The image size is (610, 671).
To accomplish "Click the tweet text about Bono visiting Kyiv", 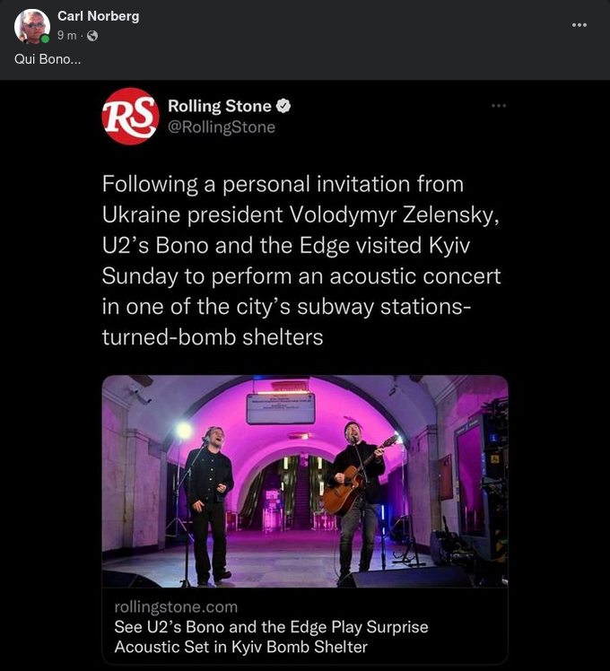I will (301, 260).
